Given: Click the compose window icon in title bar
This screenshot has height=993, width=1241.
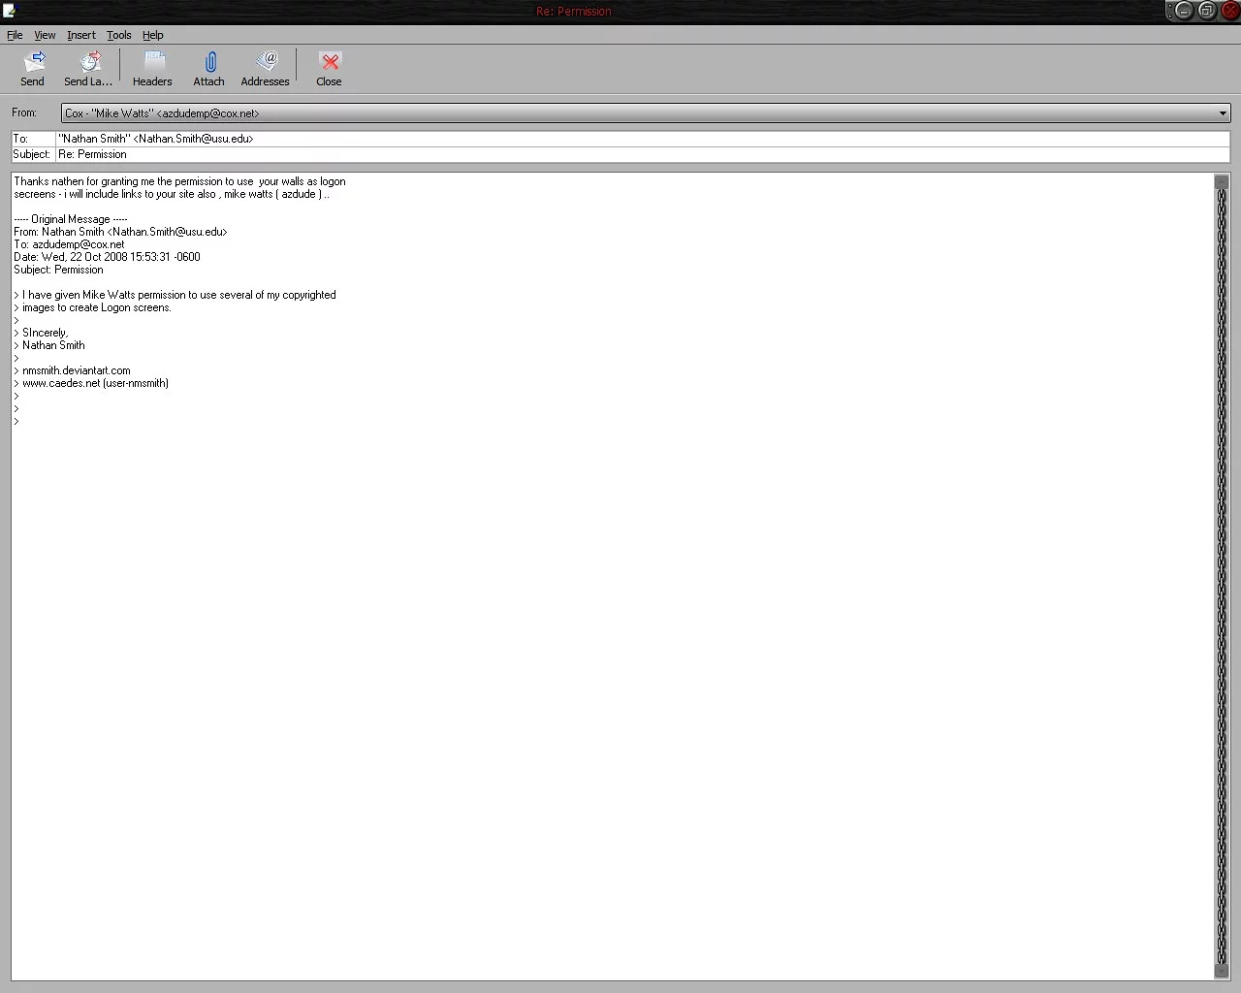Looking at the screenshot, I should tap(10, 11).
